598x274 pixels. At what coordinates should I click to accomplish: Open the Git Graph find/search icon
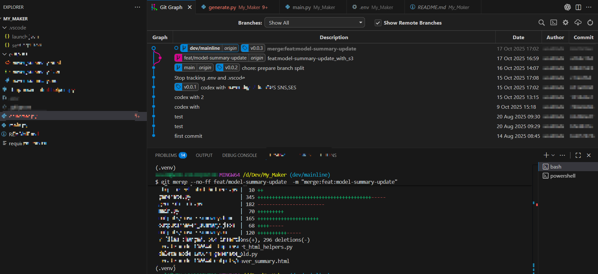(x=541, y=23)
